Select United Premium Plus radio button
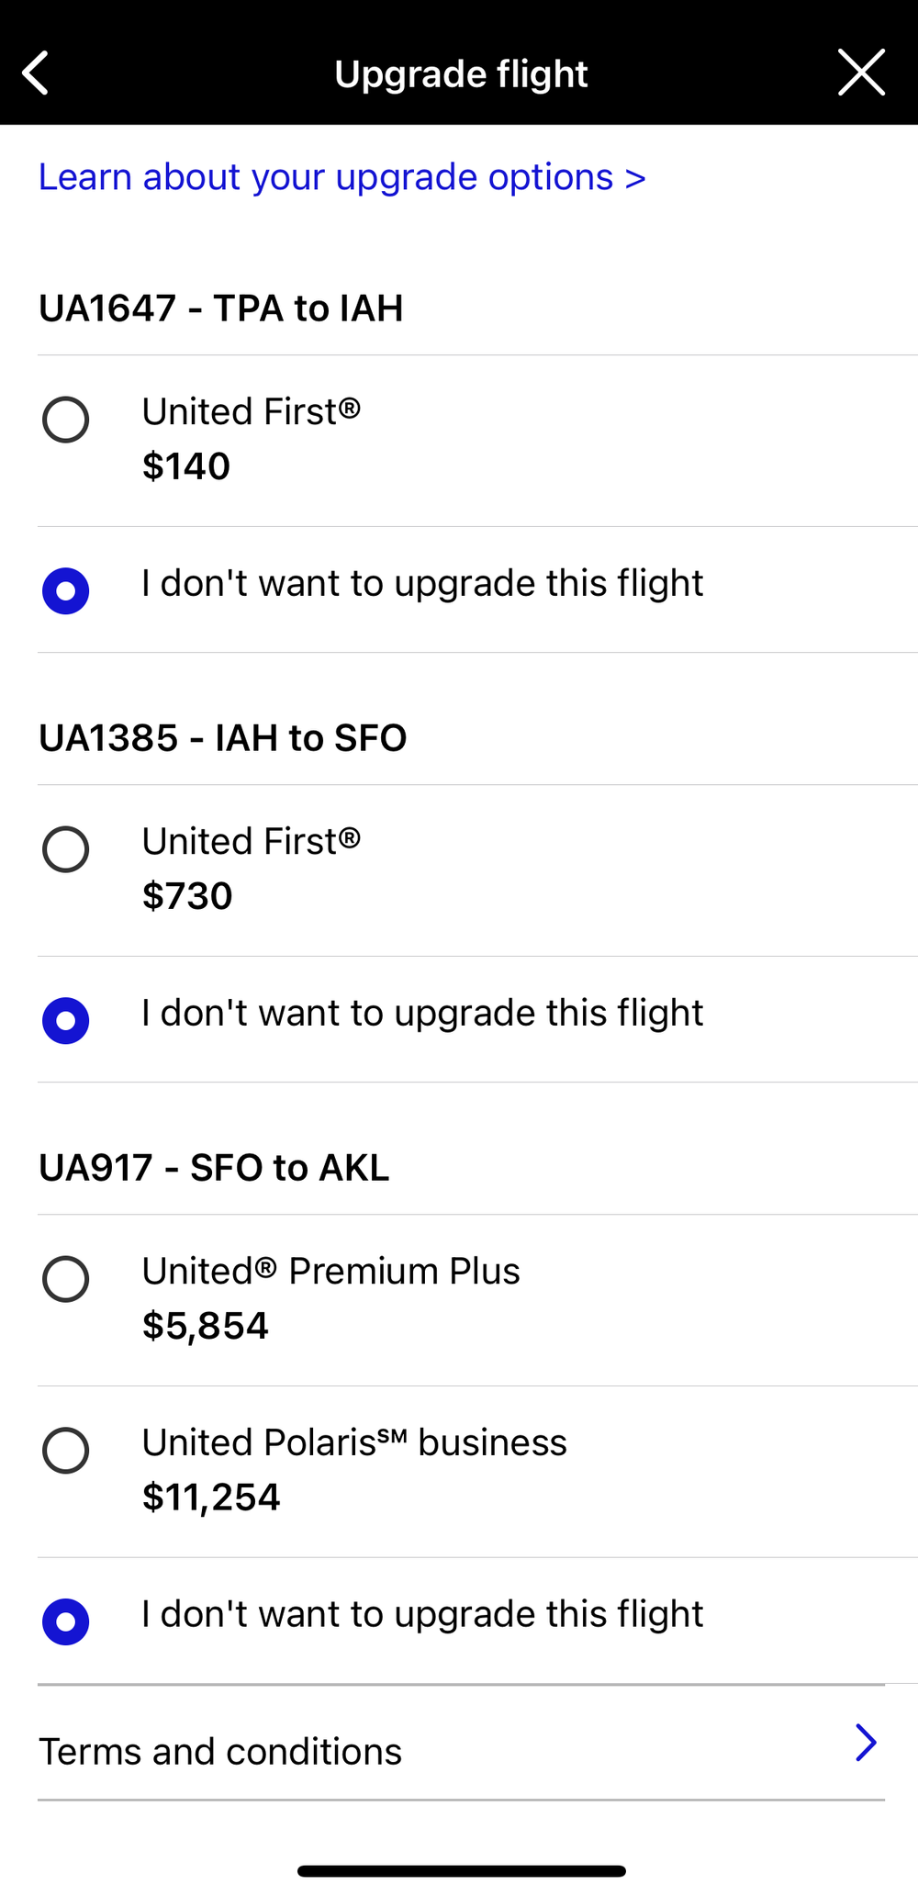 (x=66, y=1279)
